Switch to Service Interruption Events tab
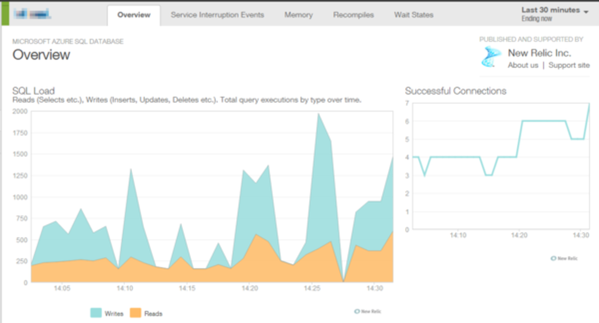The width and height of the screenshot is (599, 323). pos(217,15)
